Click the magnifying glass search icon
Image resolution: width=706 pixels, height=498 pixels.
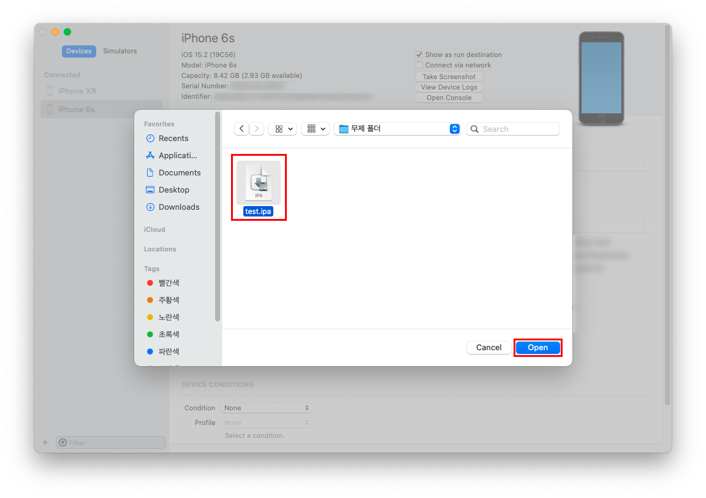click(x=474, y=129)
